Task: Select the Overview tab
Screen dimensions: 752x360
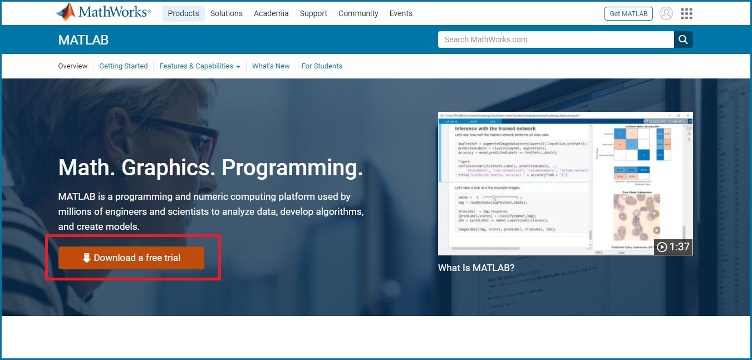Action: pos(73,66)
